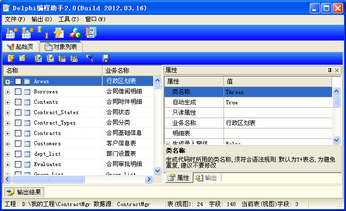Expand the Customers tree node
Screen dimensions: 346x211
tap(8, 144)
